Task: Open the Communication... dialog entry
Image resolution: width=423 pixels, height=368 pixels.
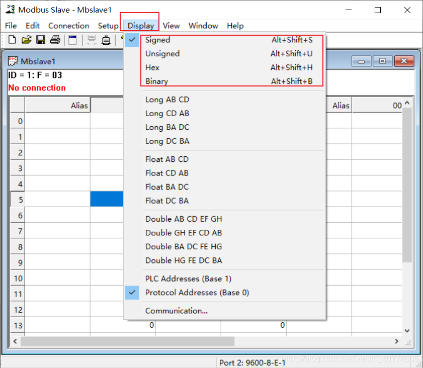Action: click(x=225, y=311)
